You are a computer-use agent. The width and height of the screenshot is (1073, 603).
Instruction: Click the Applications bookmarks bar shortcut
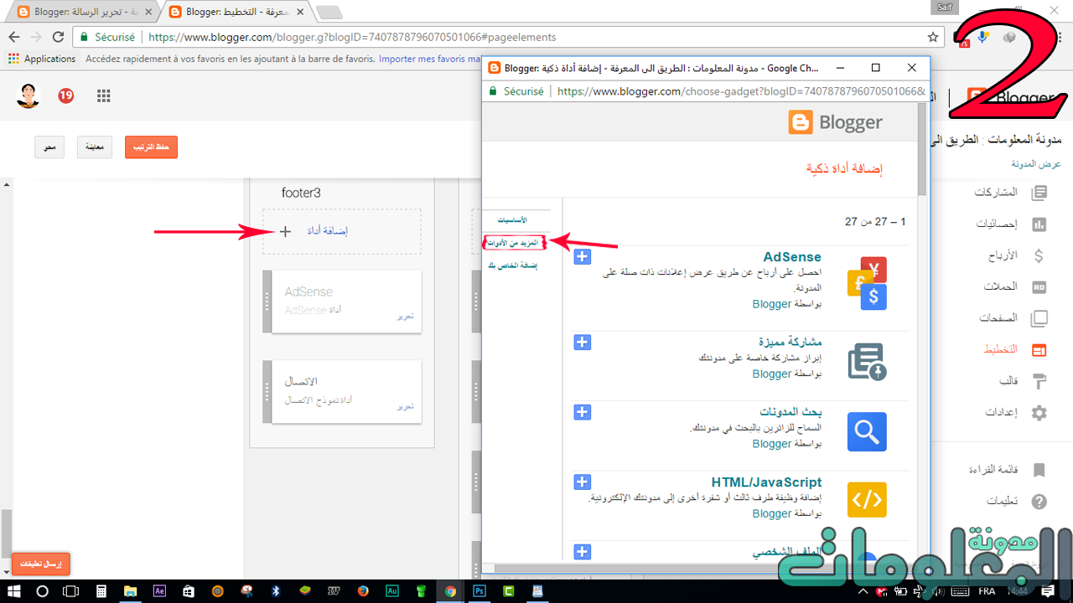(x=43, y=59)
